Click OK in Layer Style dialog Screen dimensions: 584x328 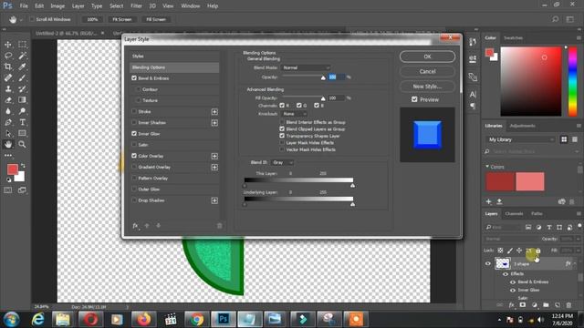coord(427,56)
